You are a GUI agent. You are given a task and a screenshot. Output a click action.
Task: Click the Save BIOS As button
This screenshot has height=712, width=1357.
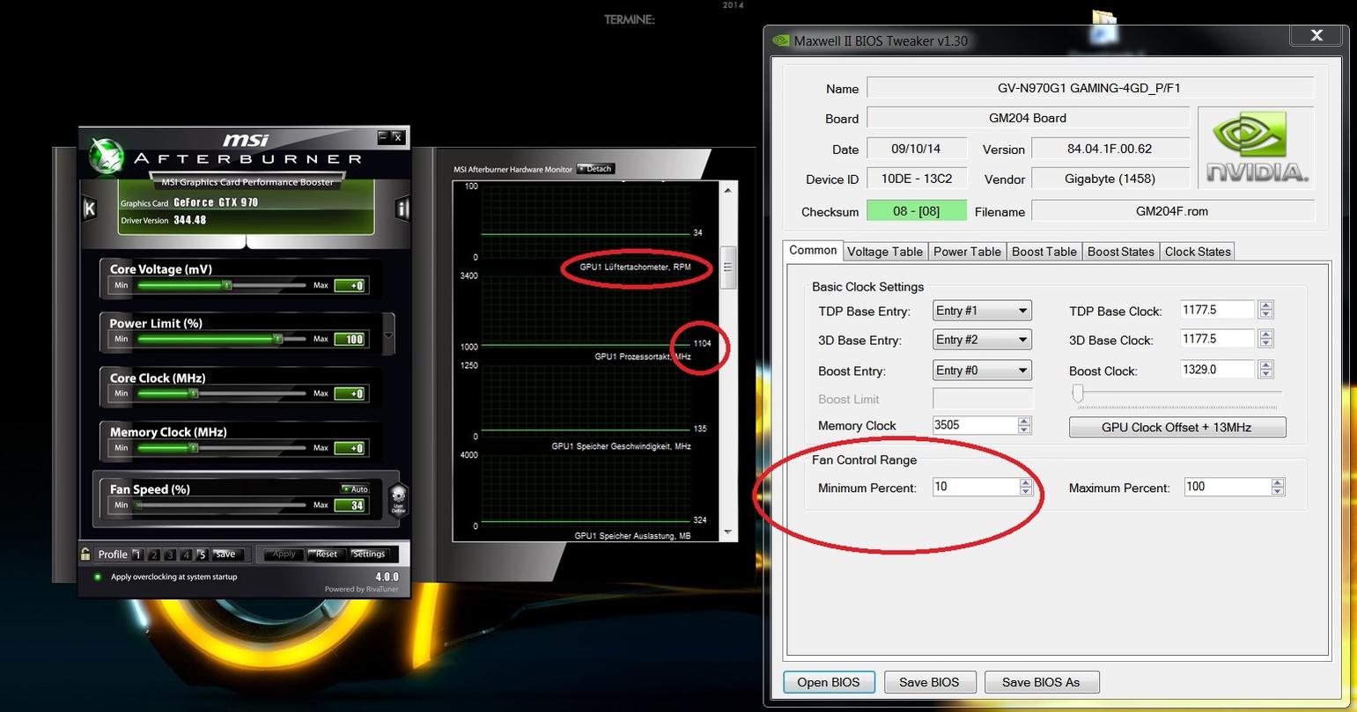1041,682
